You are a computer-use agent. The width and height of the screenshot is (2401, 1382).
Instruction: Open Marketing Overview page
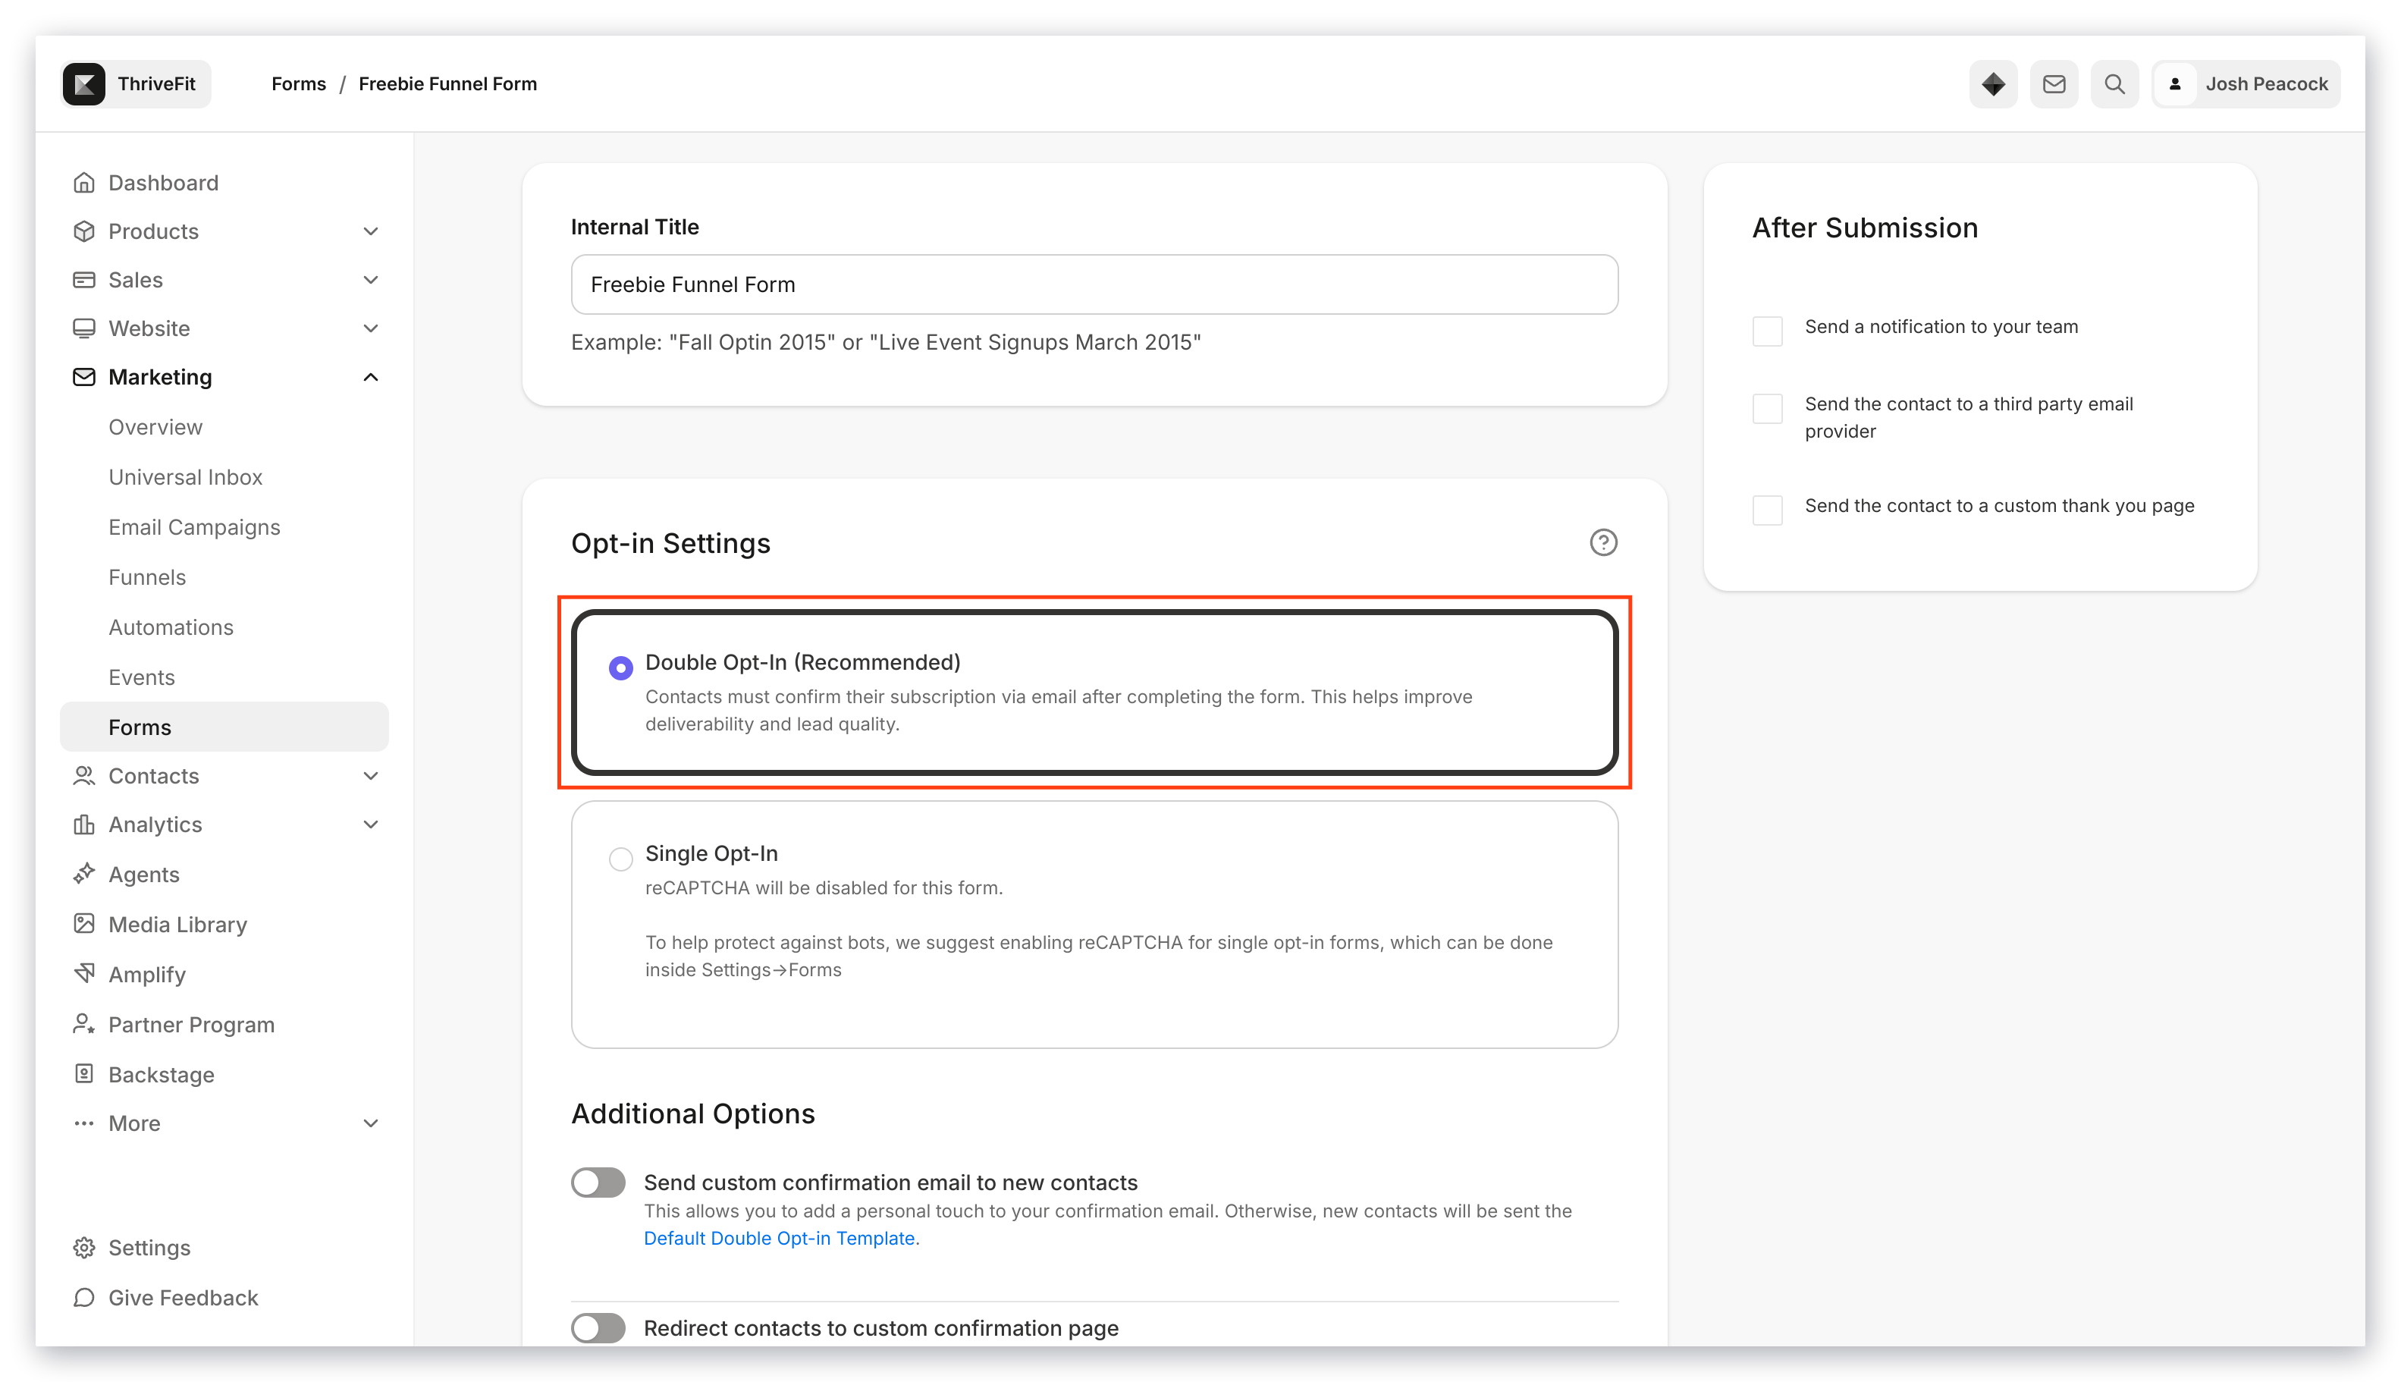155,427
